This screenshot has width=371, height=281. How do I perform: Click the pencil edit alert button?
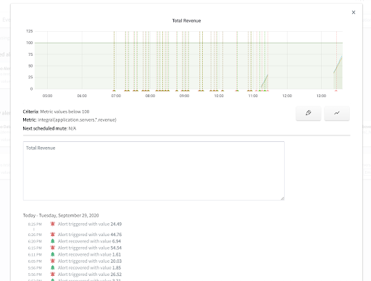(x=309, y=113)
